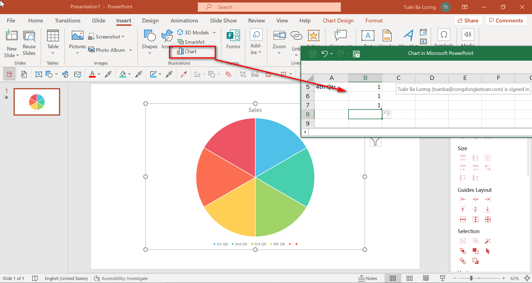Open the chart filter funnel button

coord(375,141)
